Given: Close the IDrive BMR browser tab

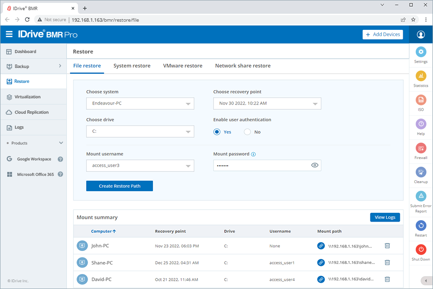Looking at the screenshot, I should [x=73, y=8].
